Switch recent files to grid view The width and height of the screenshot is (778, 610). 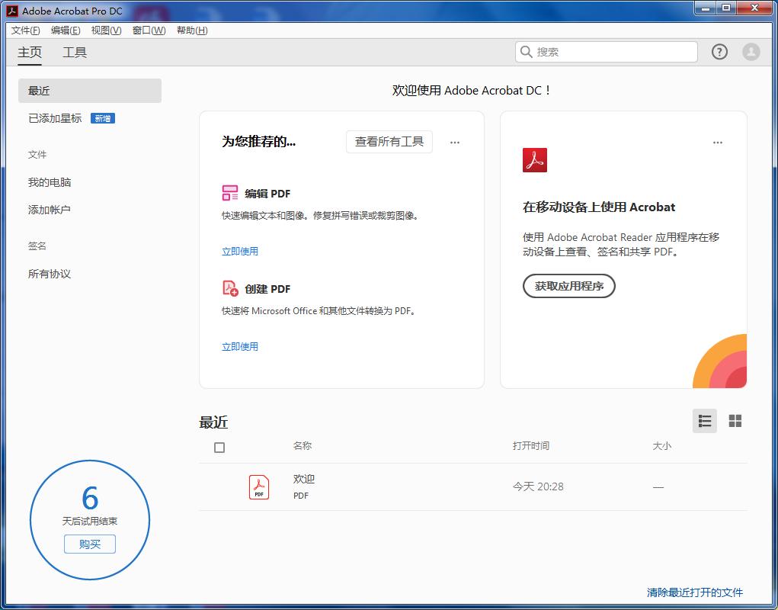click(735, 420)
